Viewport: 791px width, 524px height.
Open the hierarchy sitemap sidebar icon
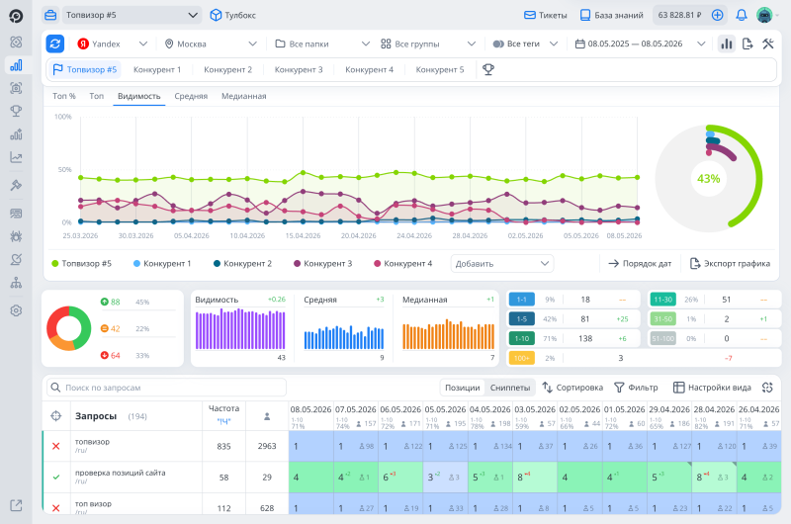16,283
